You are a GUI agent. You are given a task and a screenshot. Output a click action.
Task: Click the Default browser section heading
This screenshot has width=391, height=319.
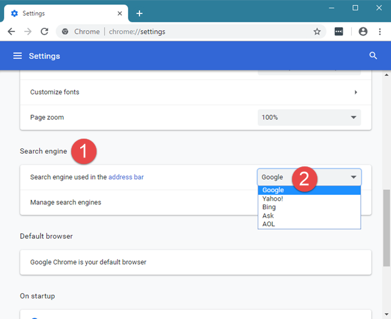tap(46, 236)
